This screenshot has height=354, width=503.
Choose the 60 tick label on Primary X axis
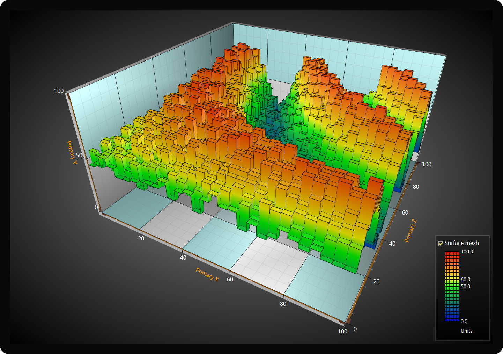(230, 279)
